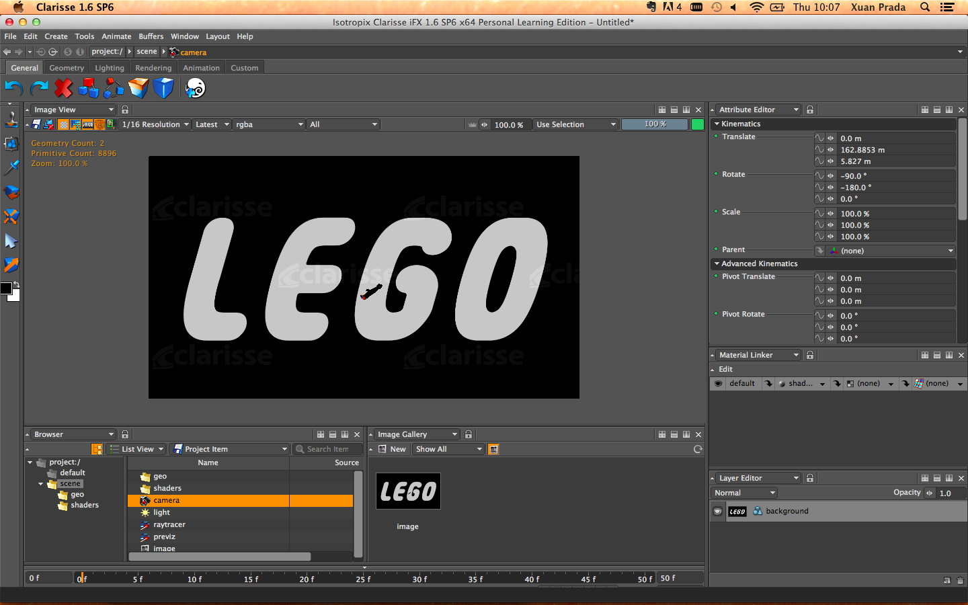
Task: Open the rgba channel dropdown
Action: click(x=268, y=124)
